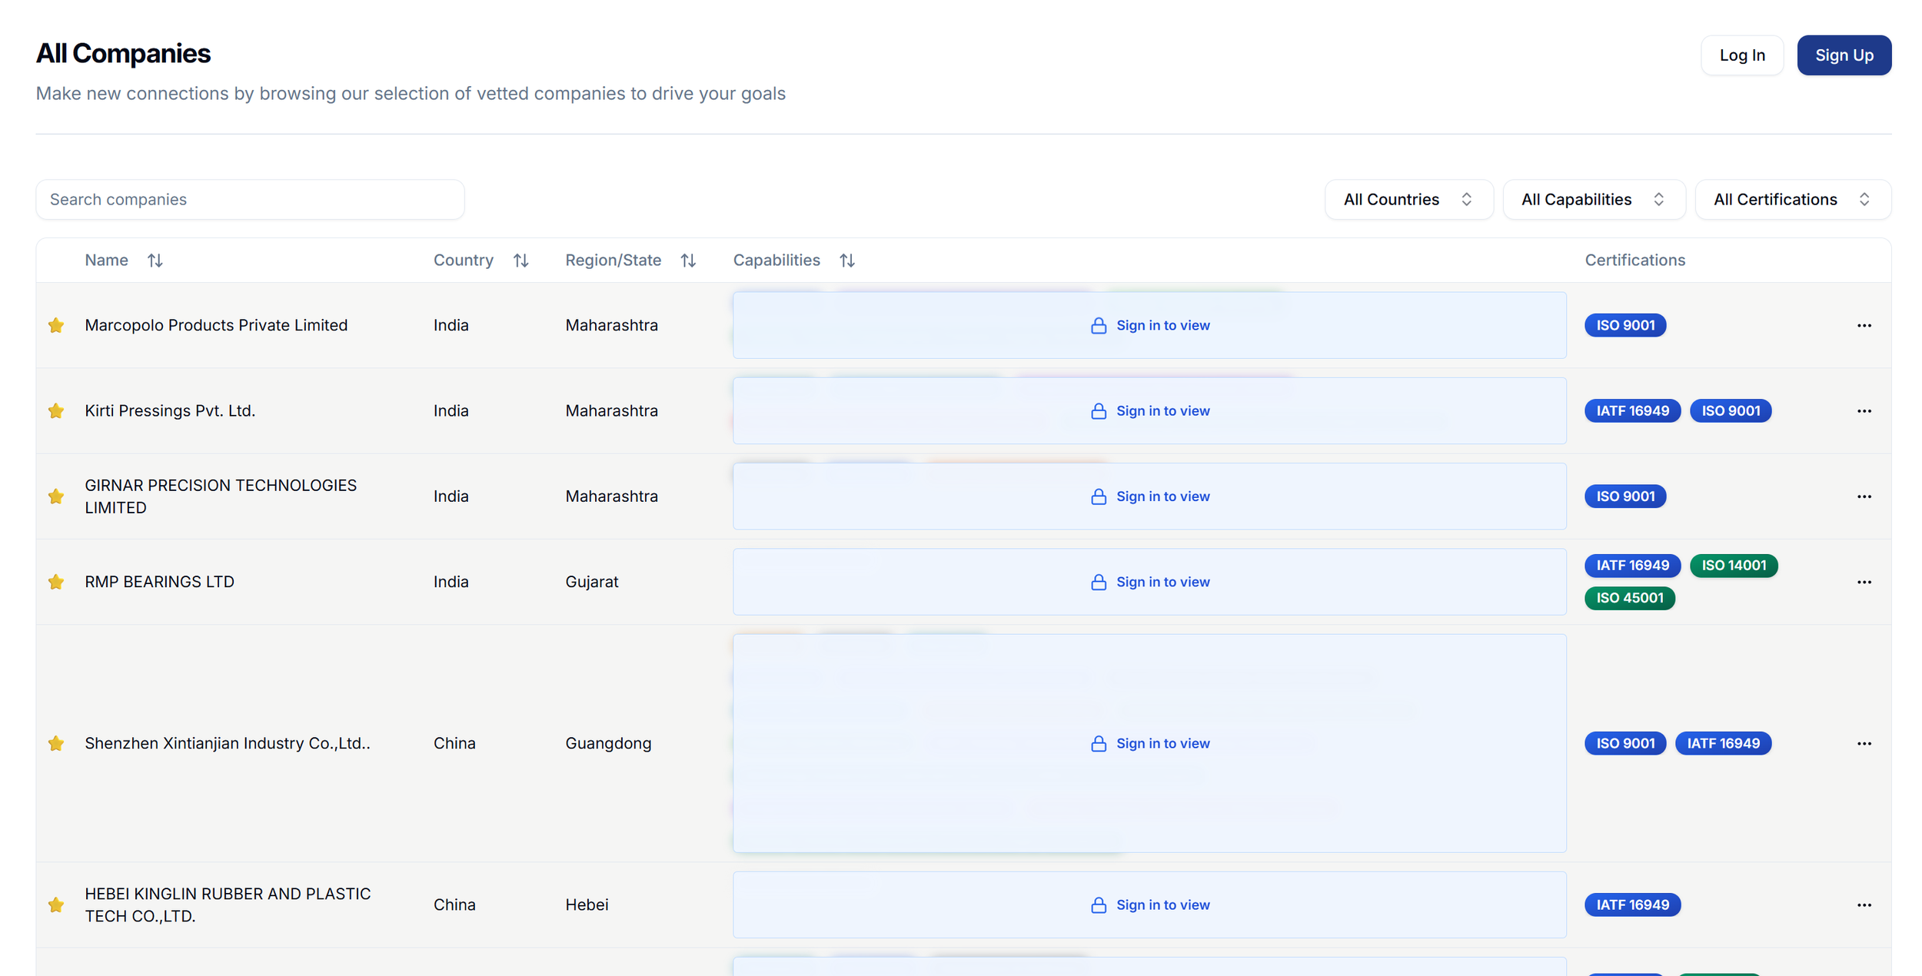
Task: Open the All Capabilities filter dropdown
Action: pyautogui.click(x=1593, y=200)
